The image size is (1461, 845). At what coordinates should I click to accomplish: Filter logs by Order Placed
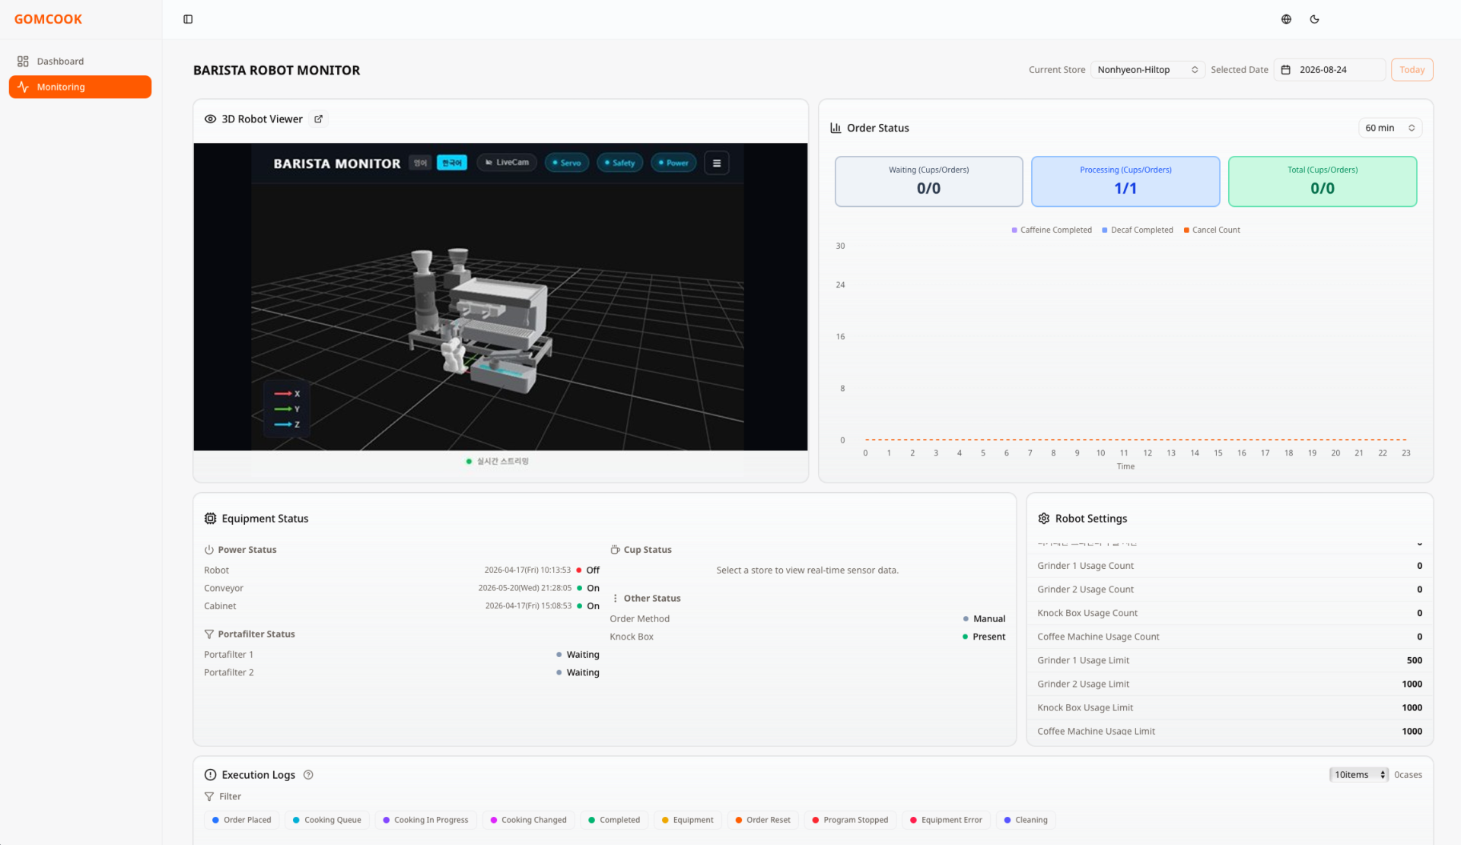click(242, 820)
